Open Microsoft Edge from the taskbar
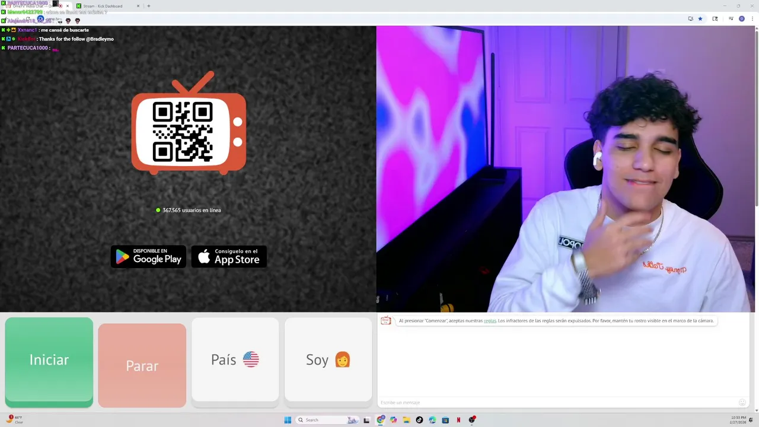This screenshot has height=427, width=759. click(x=432, y=420)
